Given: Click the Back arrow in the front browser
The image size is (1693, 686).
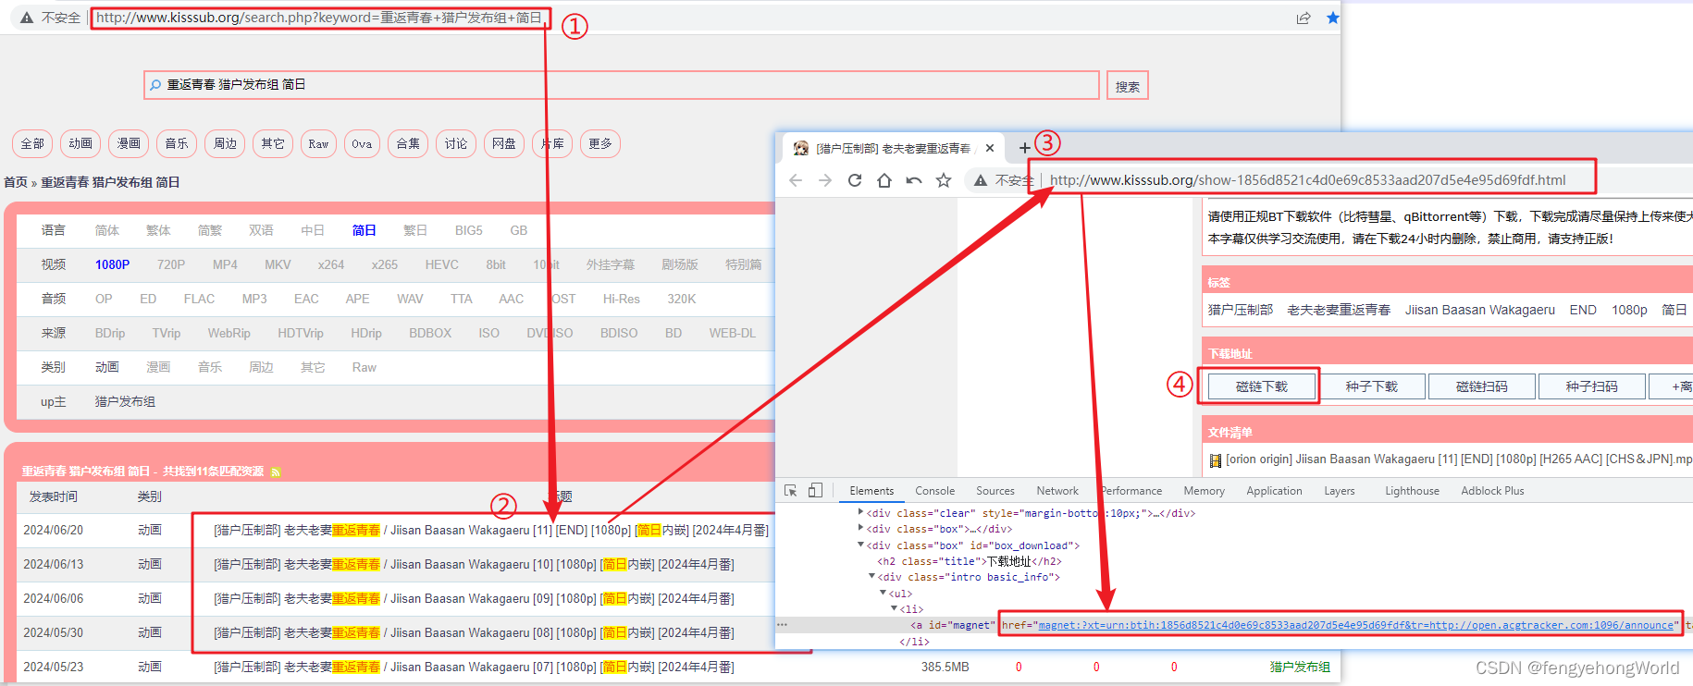Looking at the screenshot, I should [x=796, y=180].
